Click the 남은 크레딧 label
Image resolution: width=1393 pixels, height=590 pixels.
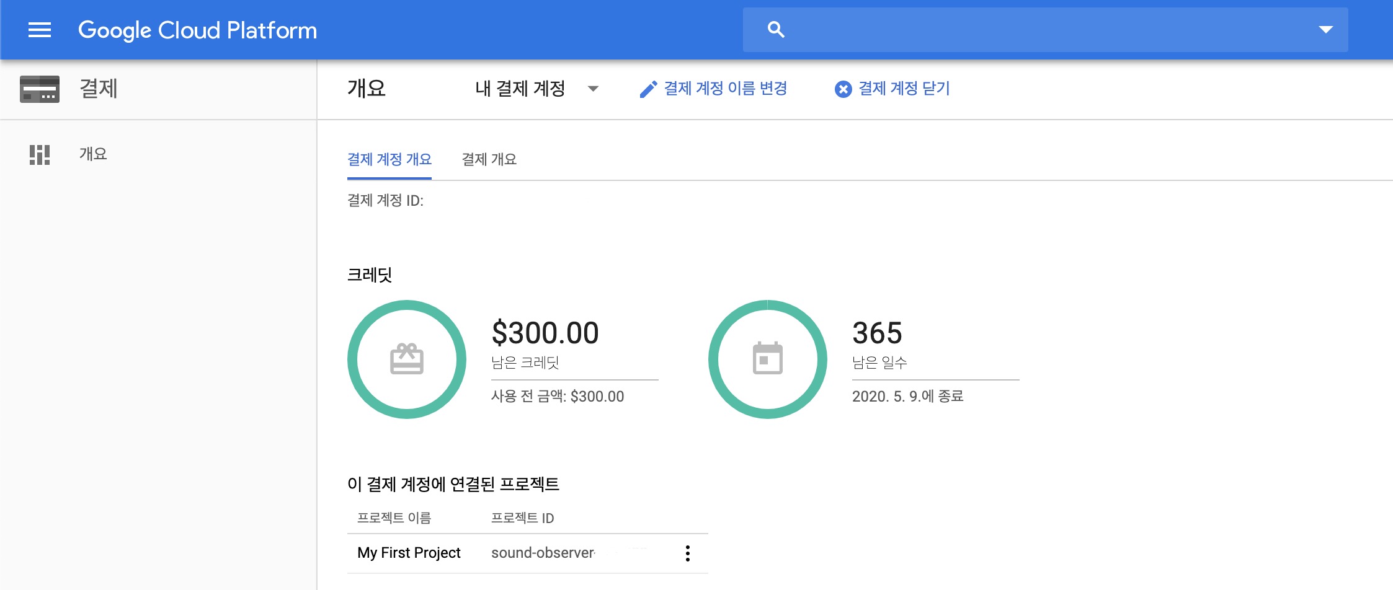pos(525,363)
